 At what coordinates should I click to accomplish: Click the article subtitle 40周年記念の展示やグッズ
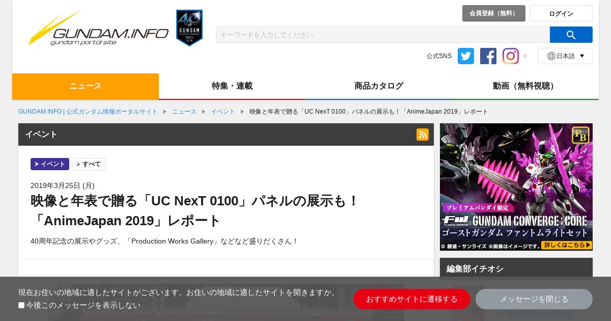(x=164, y=241)
